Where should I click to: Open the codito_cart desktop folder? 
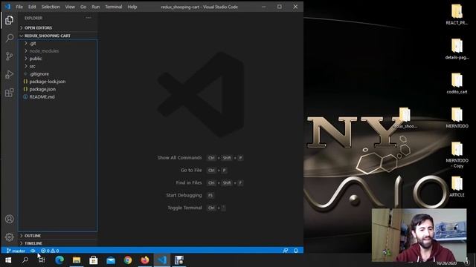[457, 84]
